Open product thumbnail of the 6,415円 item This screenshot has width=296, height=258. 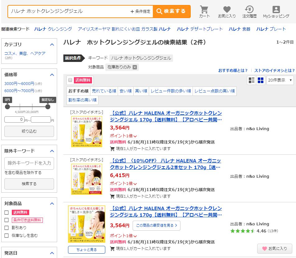click(x=87, y=179)
